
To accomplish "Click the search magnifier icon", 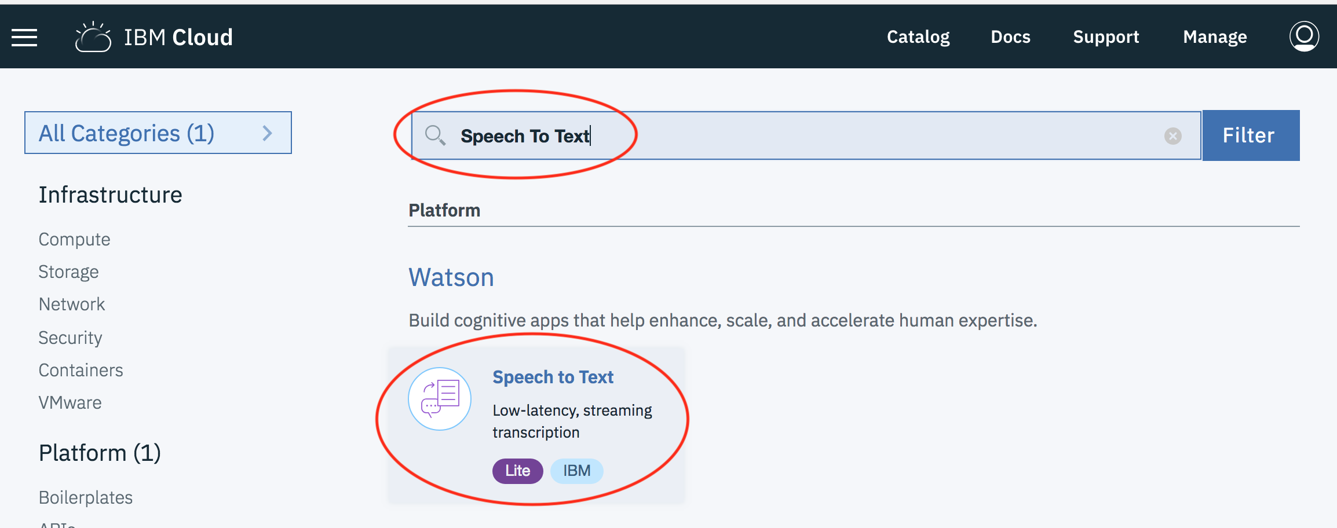I will click(x=435, y=135).
